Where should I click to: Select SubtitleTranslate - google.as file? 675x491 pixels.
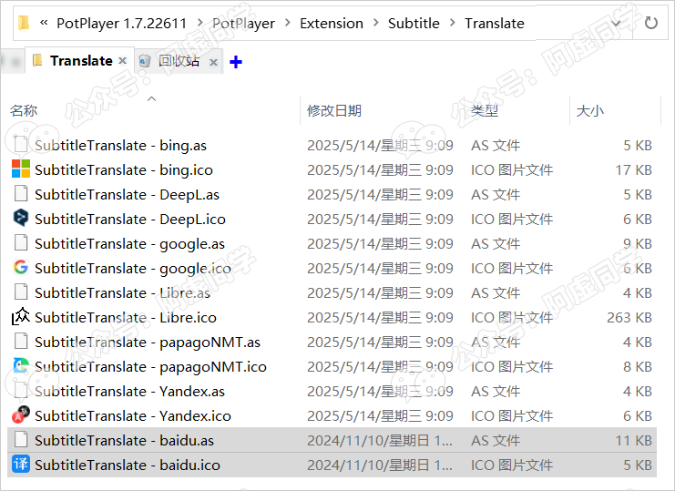coord(129,243)
